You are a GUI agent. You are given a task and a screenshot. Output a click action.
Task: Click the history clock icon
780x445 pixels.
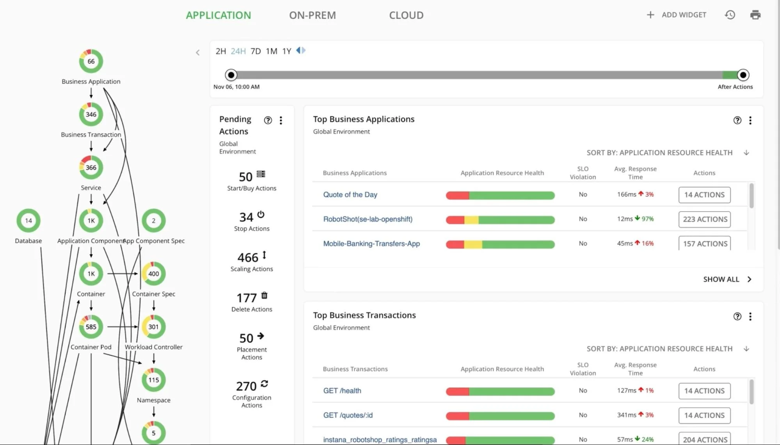(730, 15)
